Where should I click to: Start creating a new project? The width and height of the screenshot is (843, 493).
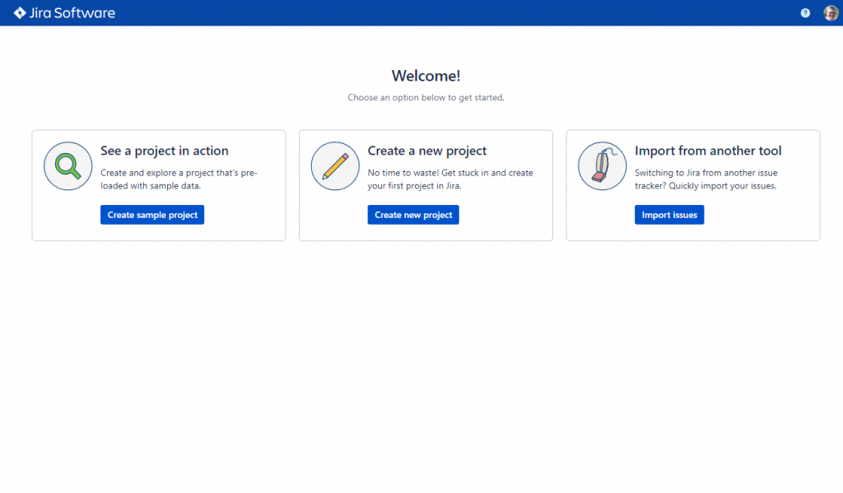[x=413, y=215]
